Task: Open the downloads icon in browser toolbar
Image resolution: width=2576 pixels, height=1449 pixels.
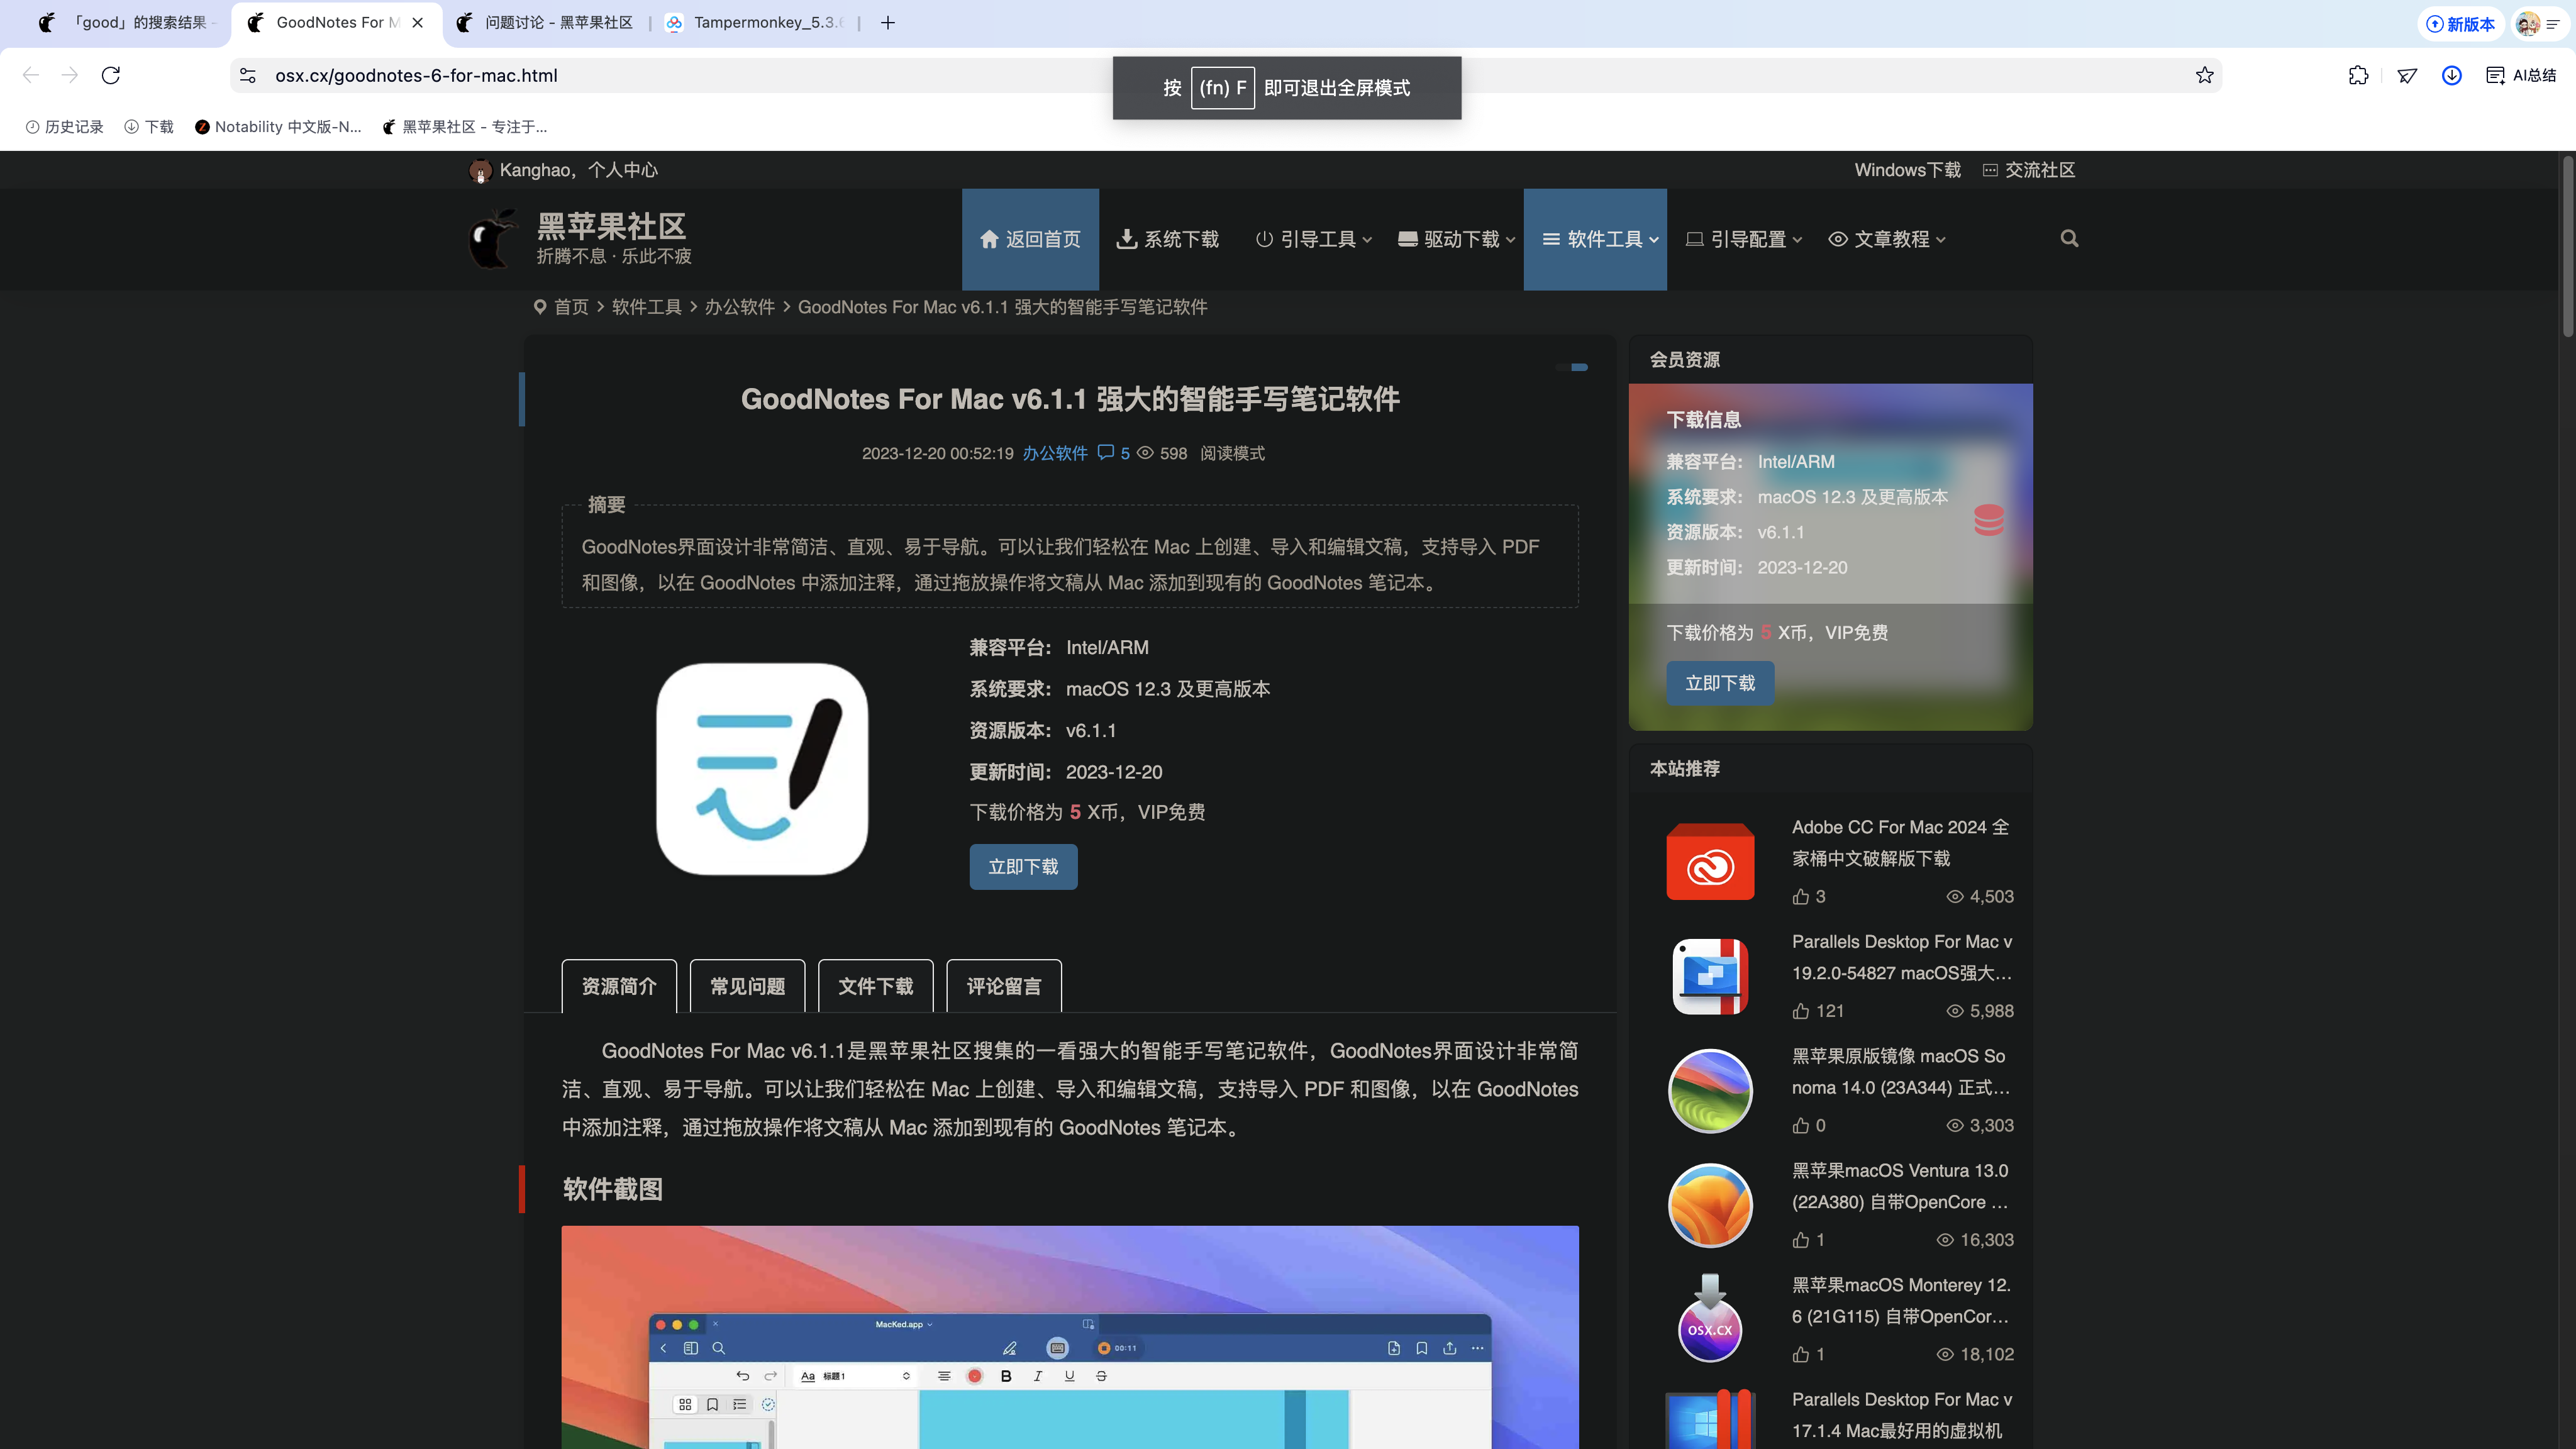Action: (x=2451, y=75)
